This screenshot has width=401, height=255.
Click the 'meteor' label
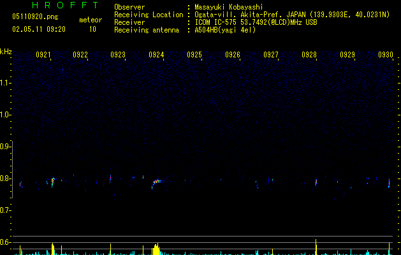click(x=91, y=20)
